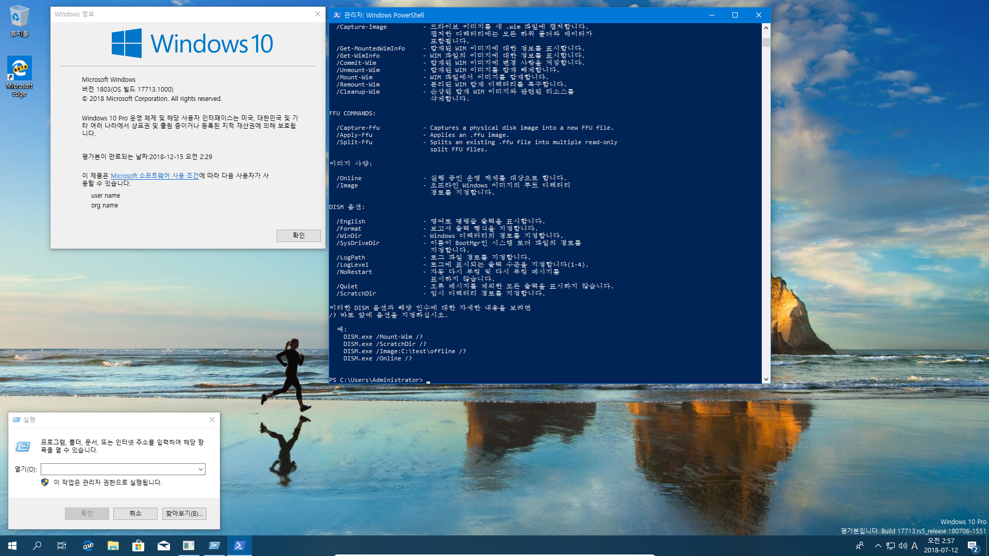Click 'DISM.exe /Online /?' line in PowerShell

(x=378, y=358)
